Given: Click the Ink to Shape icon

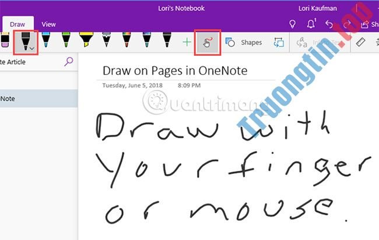Looking at the screenshot, I should [x=279, y=42].
